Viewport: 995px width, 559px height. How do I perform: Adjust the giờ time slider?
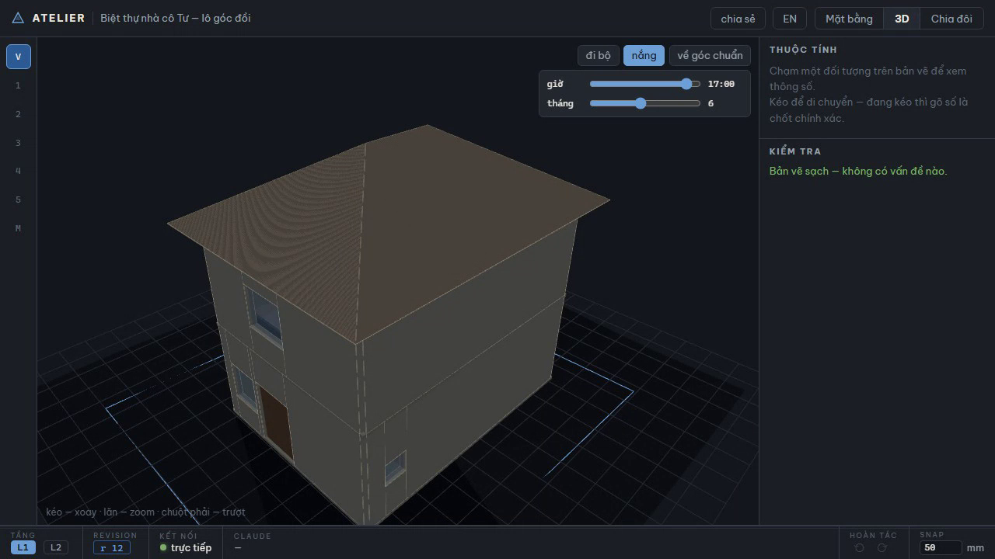pos(645,84)
